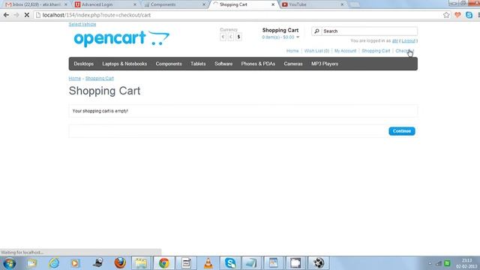Click the browser forward arrow
480x270 pixels.
click(16, 15)
